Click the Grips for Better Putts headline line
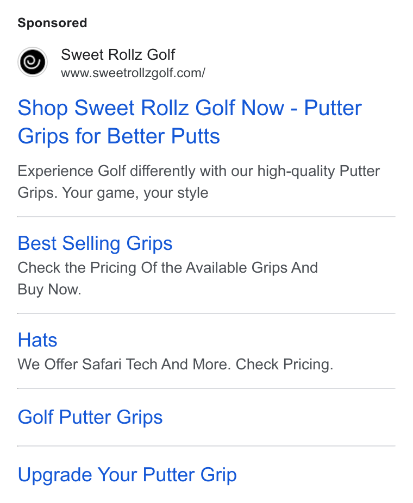This screenshot has height=503, width=413. 118,137
